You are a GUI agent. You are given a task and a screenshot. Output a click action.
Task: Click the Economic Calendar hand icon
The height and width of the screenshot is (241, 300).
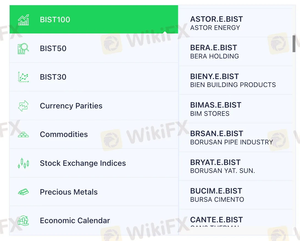tap(23, 220)
